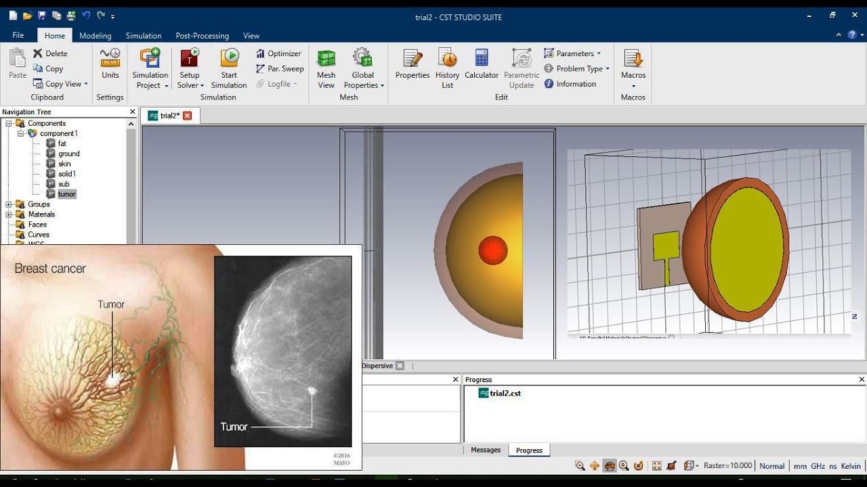
Task: Switch to Mesh View
Action: 326,68
